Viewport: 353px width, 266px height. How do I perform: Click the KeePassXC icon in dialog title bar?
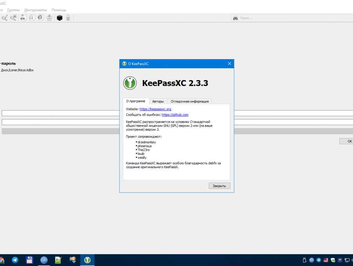(x=124, y=64)
